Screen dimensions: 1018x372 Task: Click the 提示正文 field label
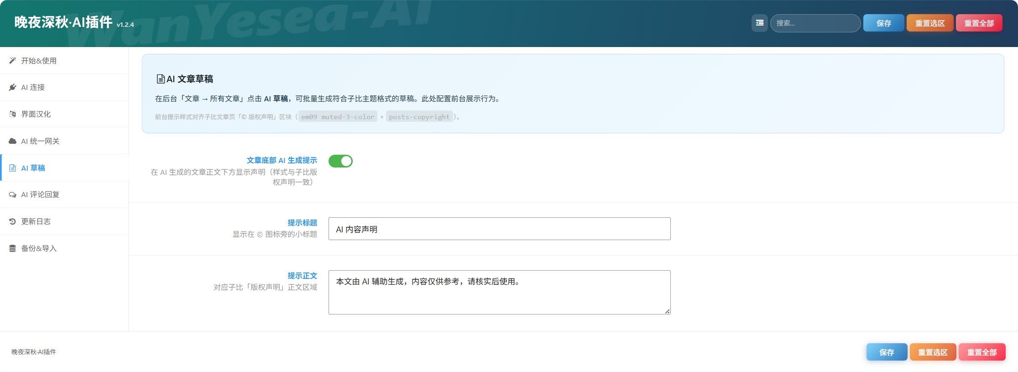click(302, 276)
